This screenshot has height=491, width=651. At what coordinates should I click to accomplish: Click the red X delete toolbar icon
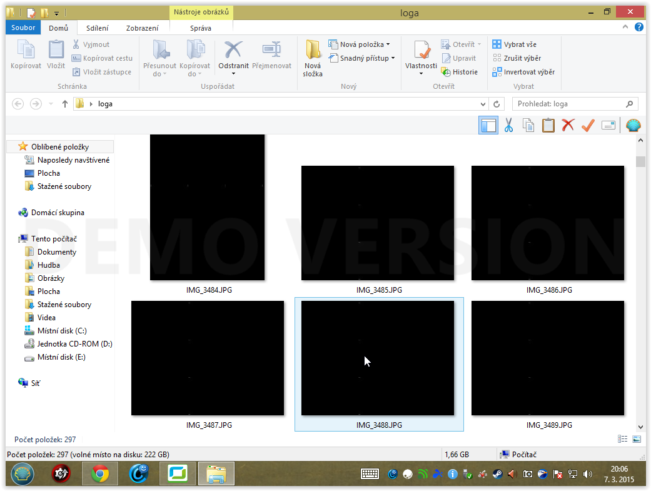coord(568,124)
